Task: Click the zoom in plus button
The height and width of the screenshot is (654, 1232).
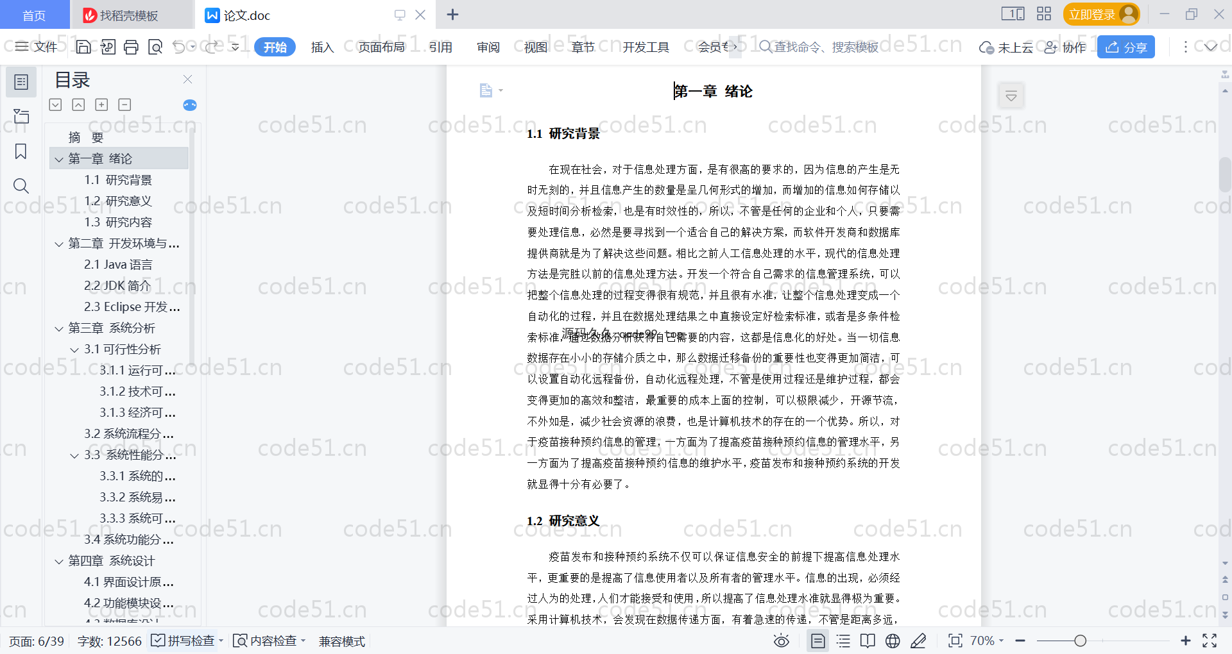Action: coord(1186,641)
